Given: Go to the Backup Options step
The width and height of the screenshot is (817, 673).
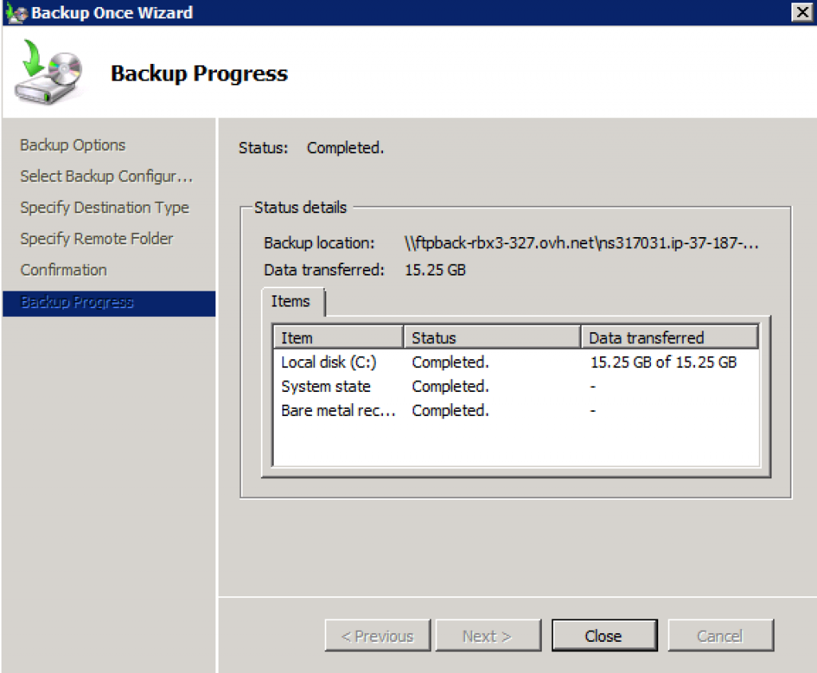Looking at the screenshot, I should (73, 145).
